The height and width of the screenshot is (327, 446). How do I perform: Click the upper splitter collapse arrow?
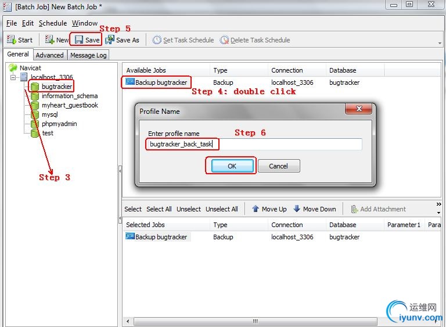pyautogui.click(x=120, y=171)
